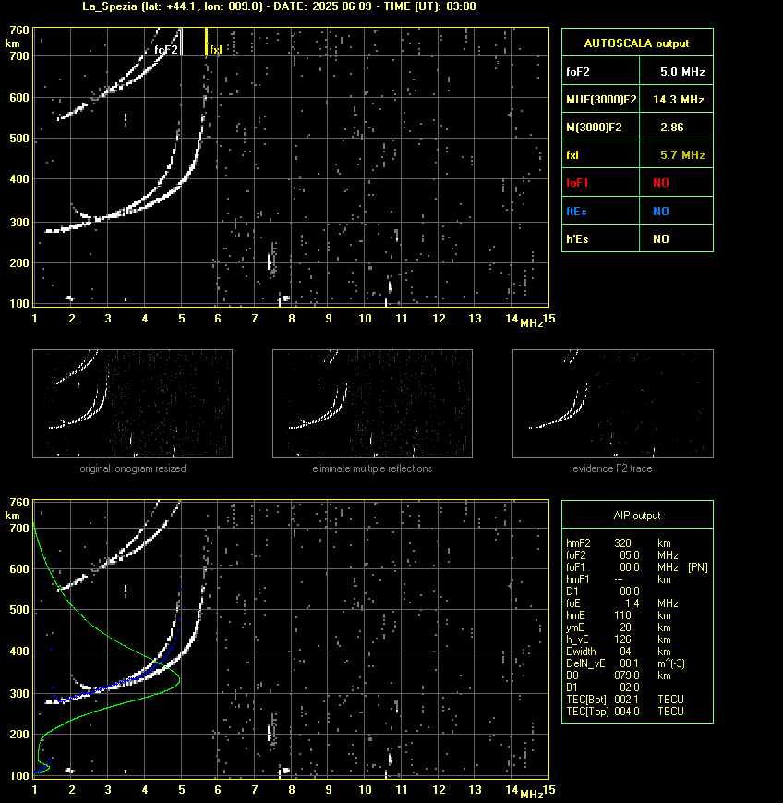
Task: Select the hmF1 row in AIP output
Action: click(x=619, y=579)
